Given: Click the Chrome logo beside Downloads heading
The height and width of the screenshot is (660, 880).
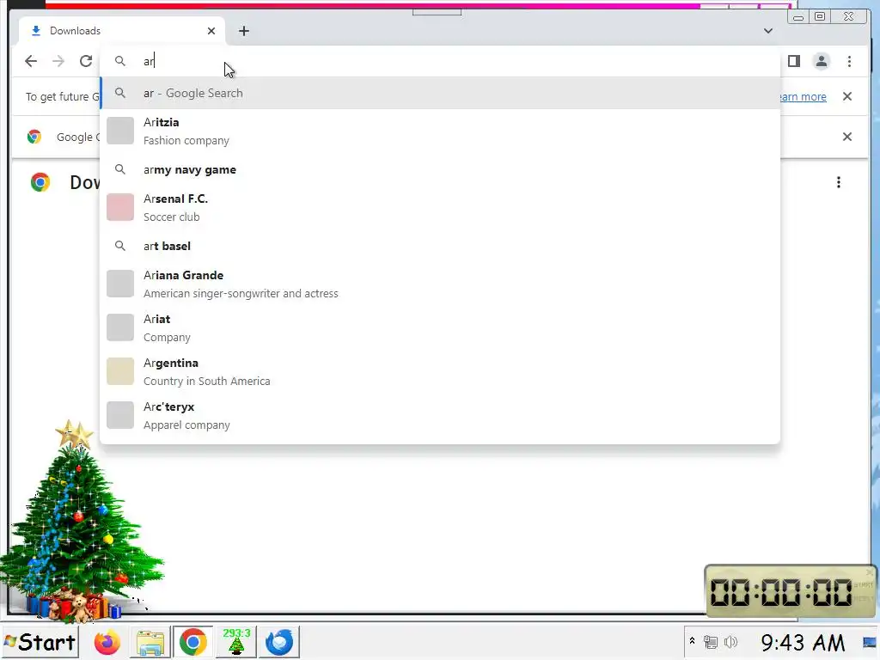Looking at the screenshot, I should click(40, 182).
